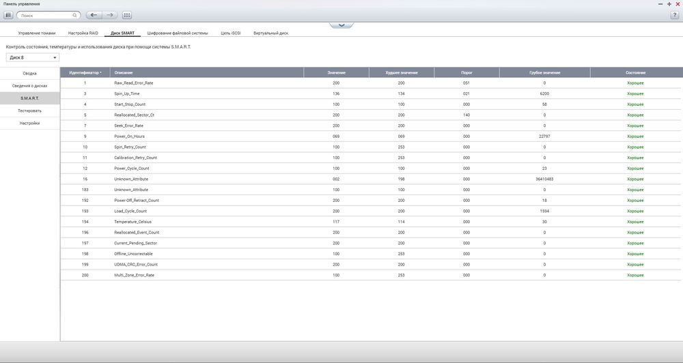
Task: Click the Худшее значение column header
Action: click(x=401, y=73)
